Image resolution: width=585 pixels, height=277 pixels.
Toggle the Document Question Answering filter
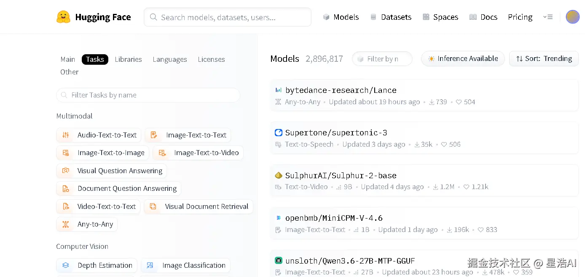(119, 189)
